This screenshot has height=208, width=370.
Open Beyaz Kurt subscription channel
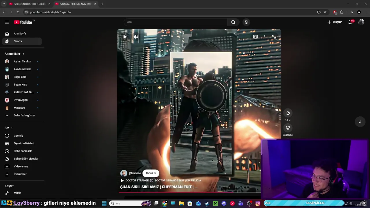pyautogui.click(x=22, y=85)
